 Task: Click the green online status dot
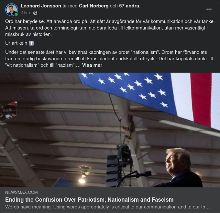click(x=16, y=14)
